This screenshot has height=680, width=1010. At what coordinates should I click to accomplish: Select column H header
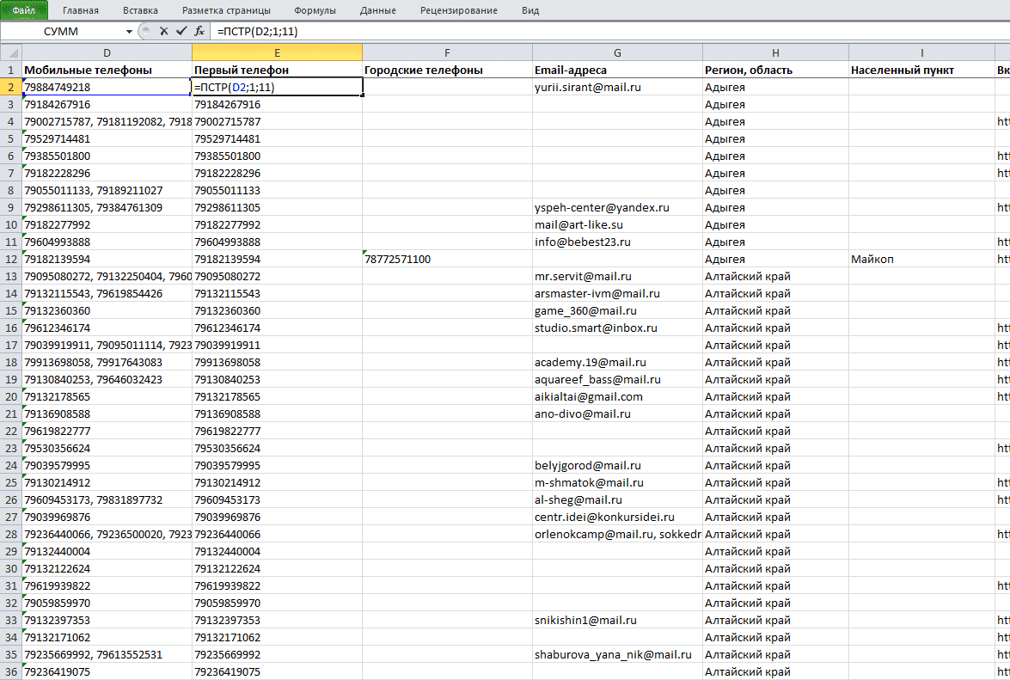[775, 52]
